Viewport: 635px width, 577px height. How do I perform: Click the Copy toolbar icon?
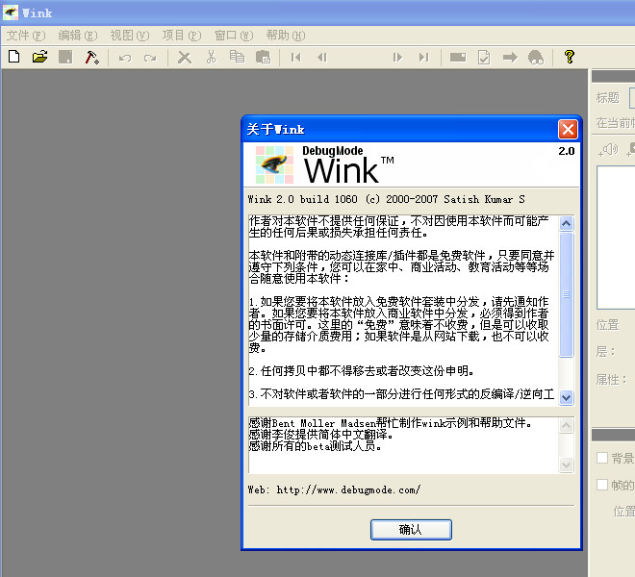click(x=237, y=57)
